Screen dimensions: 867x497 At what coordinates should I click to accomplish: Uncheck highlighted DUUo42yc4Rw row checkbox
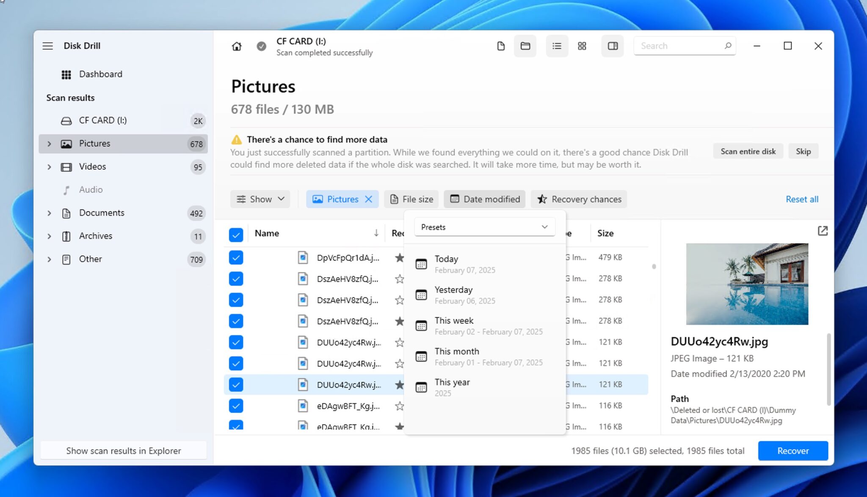(x=236, y=385)
